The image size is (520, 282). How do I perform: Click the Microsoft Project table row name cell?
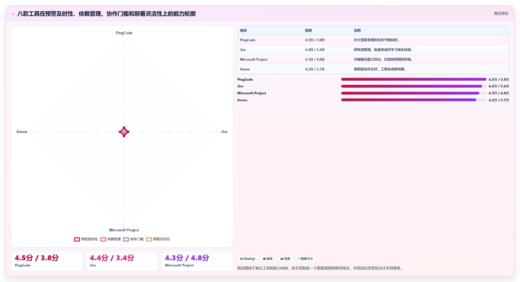pos(253,60)
